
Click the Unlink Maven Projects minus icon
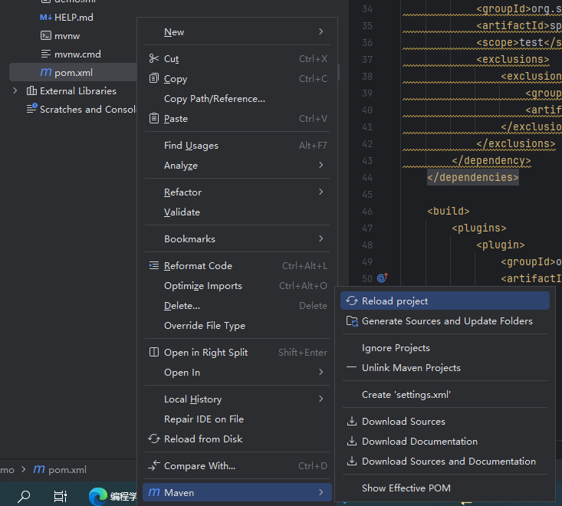[x=352, y=367]
